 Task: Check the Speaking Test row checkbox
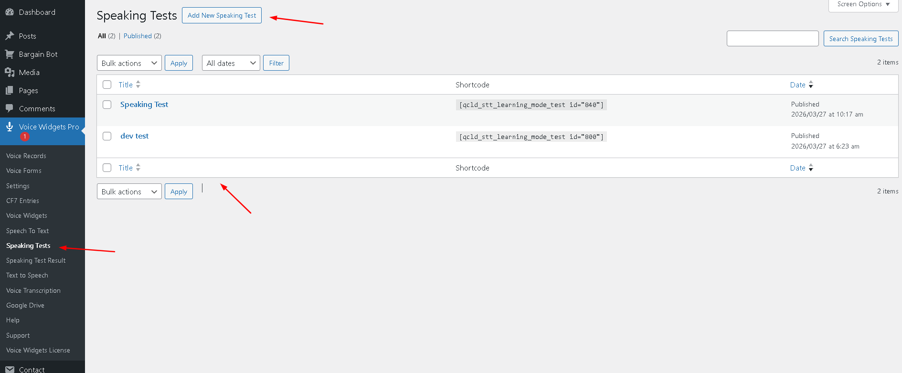[107, 105]
